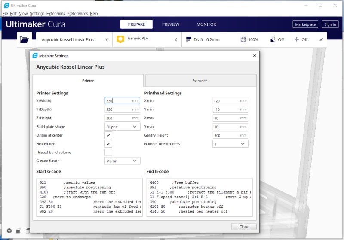Screen dimensions: 344x240
Task: Click the 'G91 ;relative positioning' line
Action: 183,188
